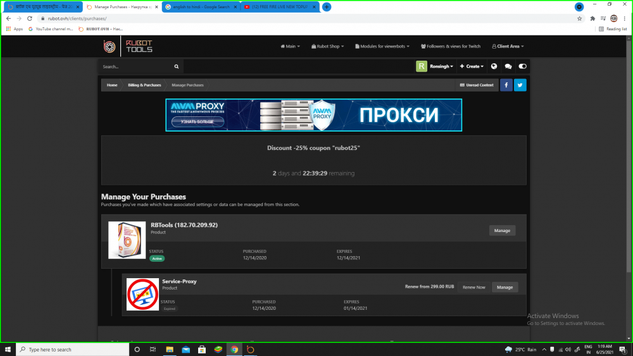
Task: Click the Unread Content link
Action: tap(476, 85)
